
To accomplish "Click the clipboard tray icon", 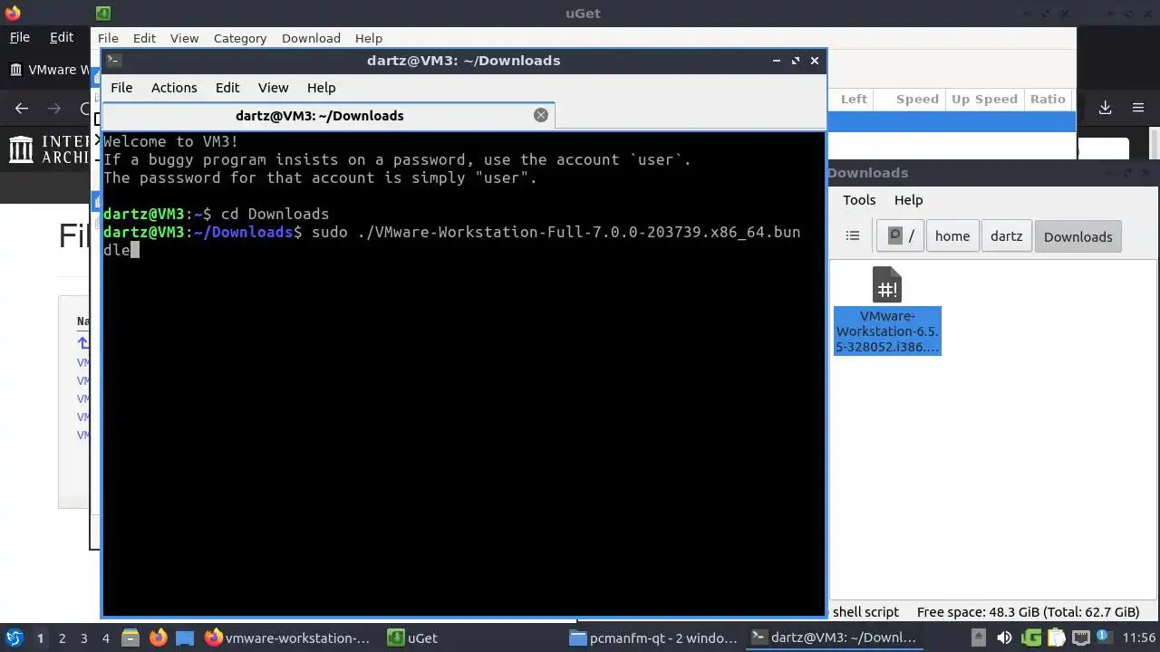I will (1056, 638).
